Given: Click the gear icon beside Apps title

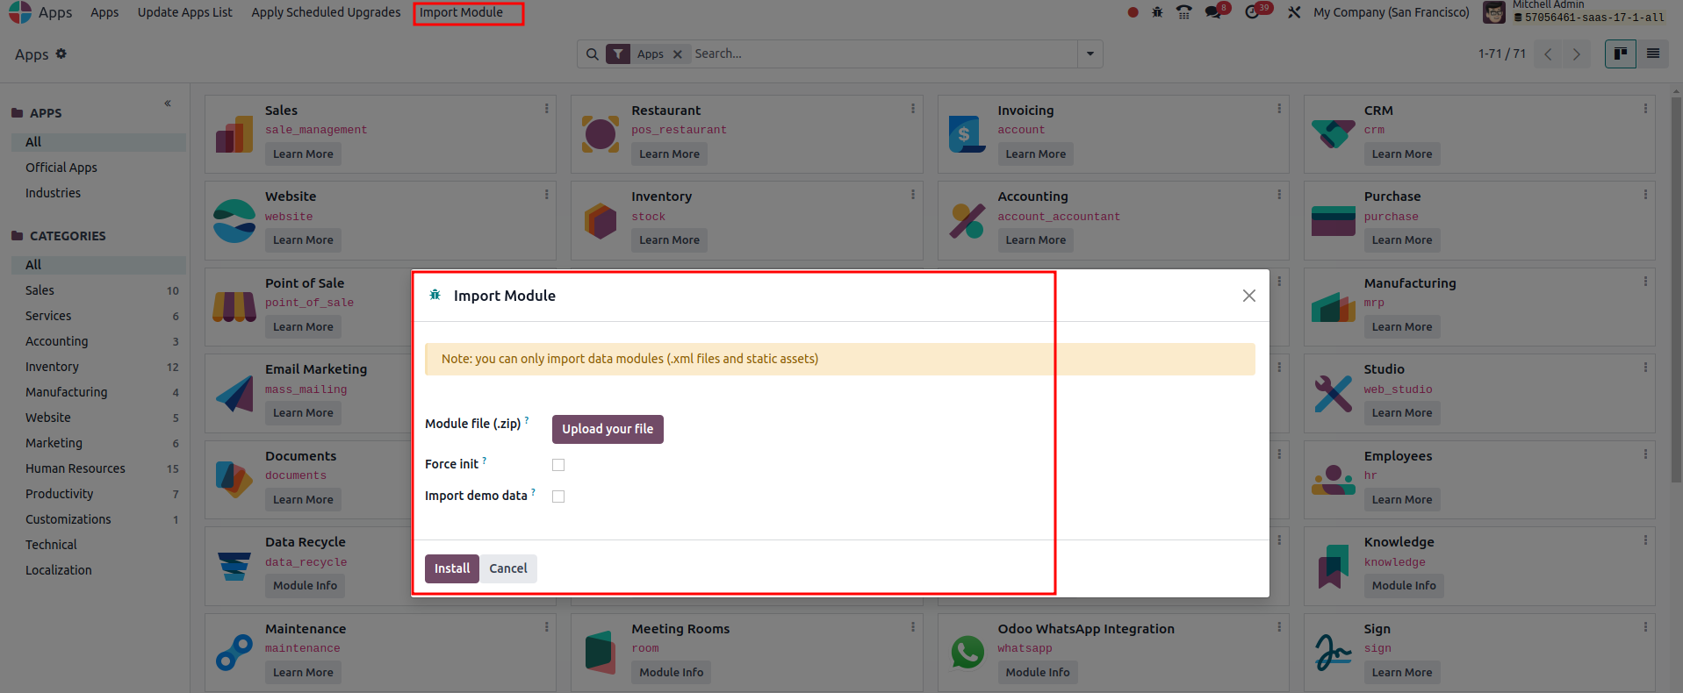Looking at the screenshot, I should (x=61, y=54).
